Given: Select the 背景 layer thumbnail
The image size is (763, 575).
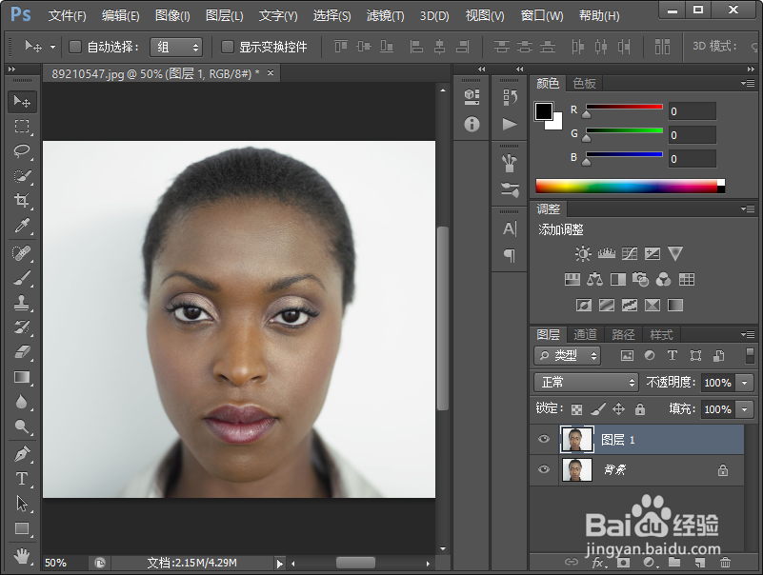Looking at the screenshot, I should [x=576, y=470].
